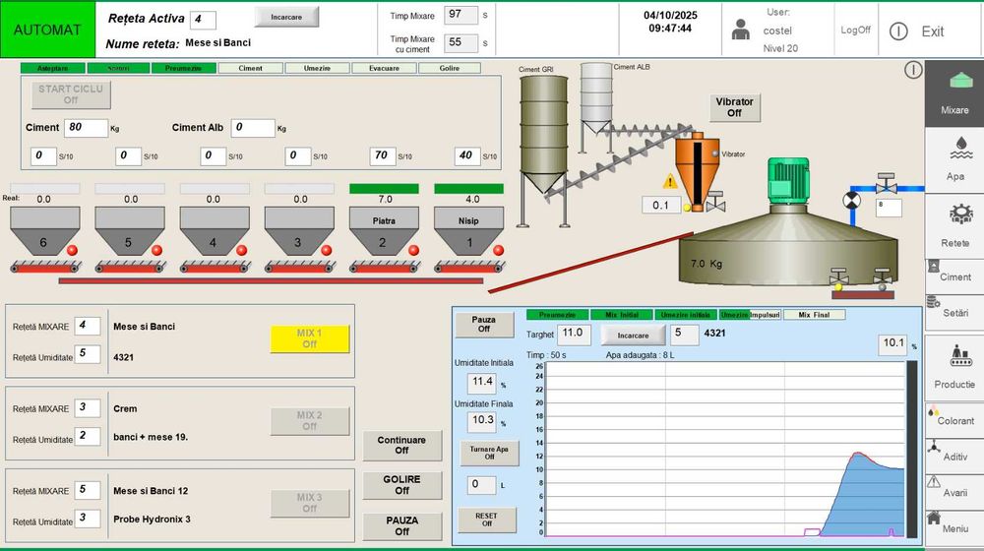Open the Retete recipes page

point(953,226)
